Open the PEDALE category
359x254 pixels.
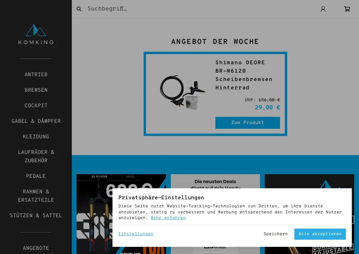coord(36,176)
